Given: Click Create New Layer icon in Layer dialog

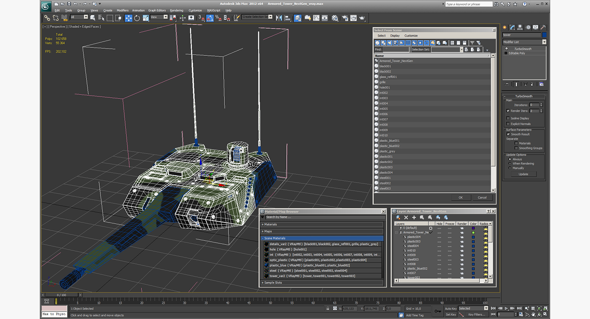Looking at the screenshot, I should click(x=398, y=217).
